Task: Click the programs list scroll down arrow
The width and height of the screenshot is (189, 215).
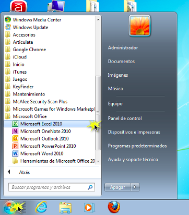Action: point(98,161)
